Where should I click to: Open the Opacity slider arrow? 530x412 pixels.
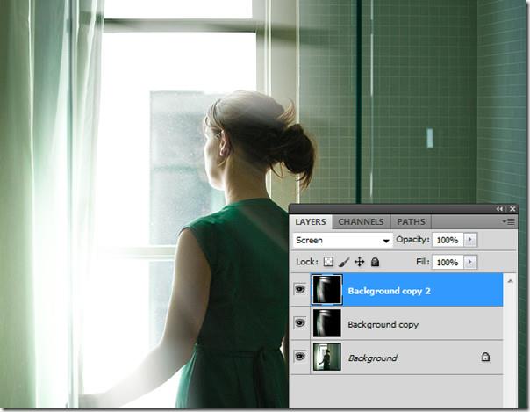470,240
